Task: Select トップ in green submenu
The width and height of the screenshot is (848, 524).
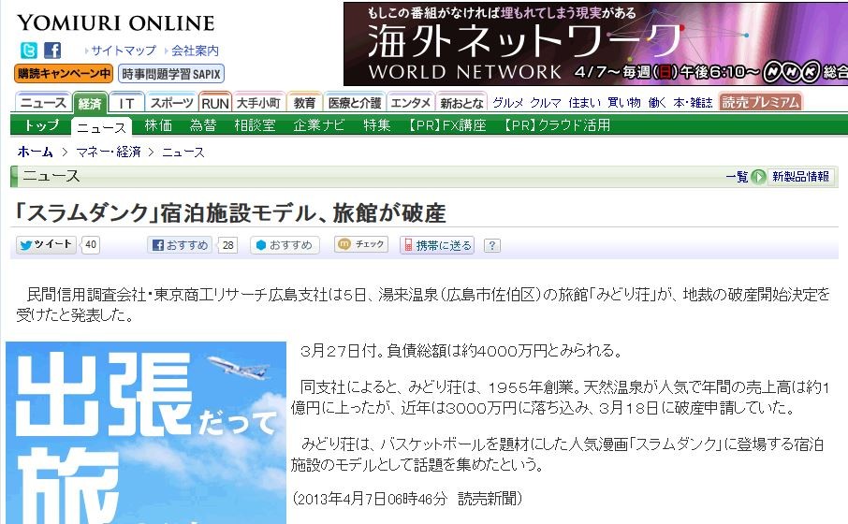Action: tap(41, 125)
